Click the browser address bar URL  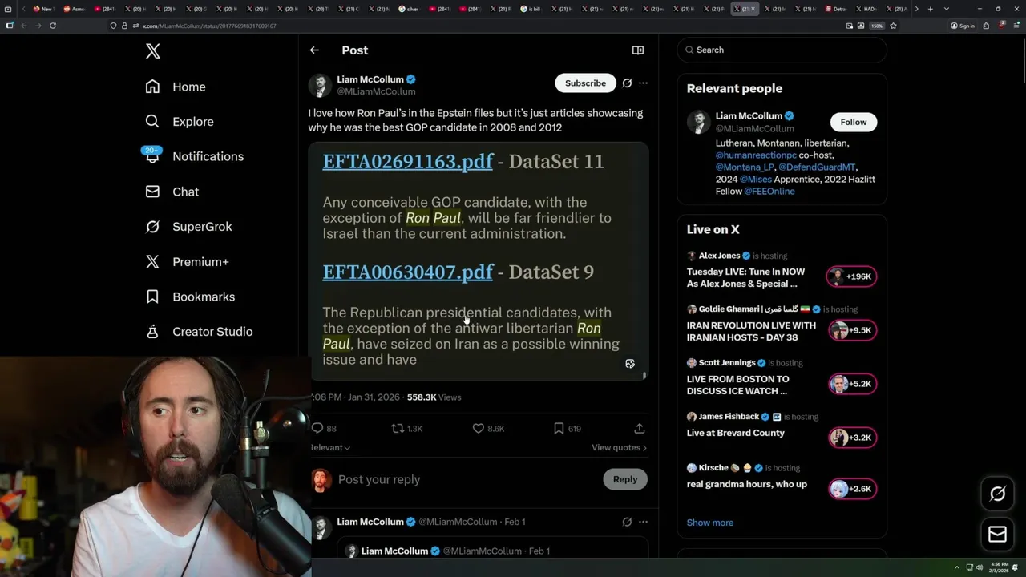coord(209,26)
